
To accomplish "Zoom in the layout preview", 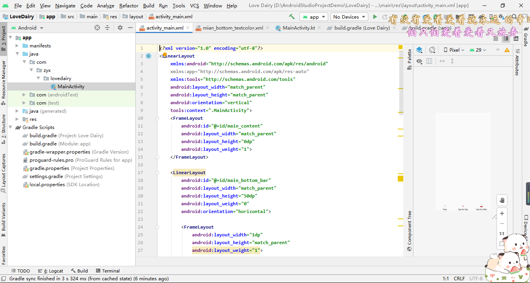I will coord(502,213).
